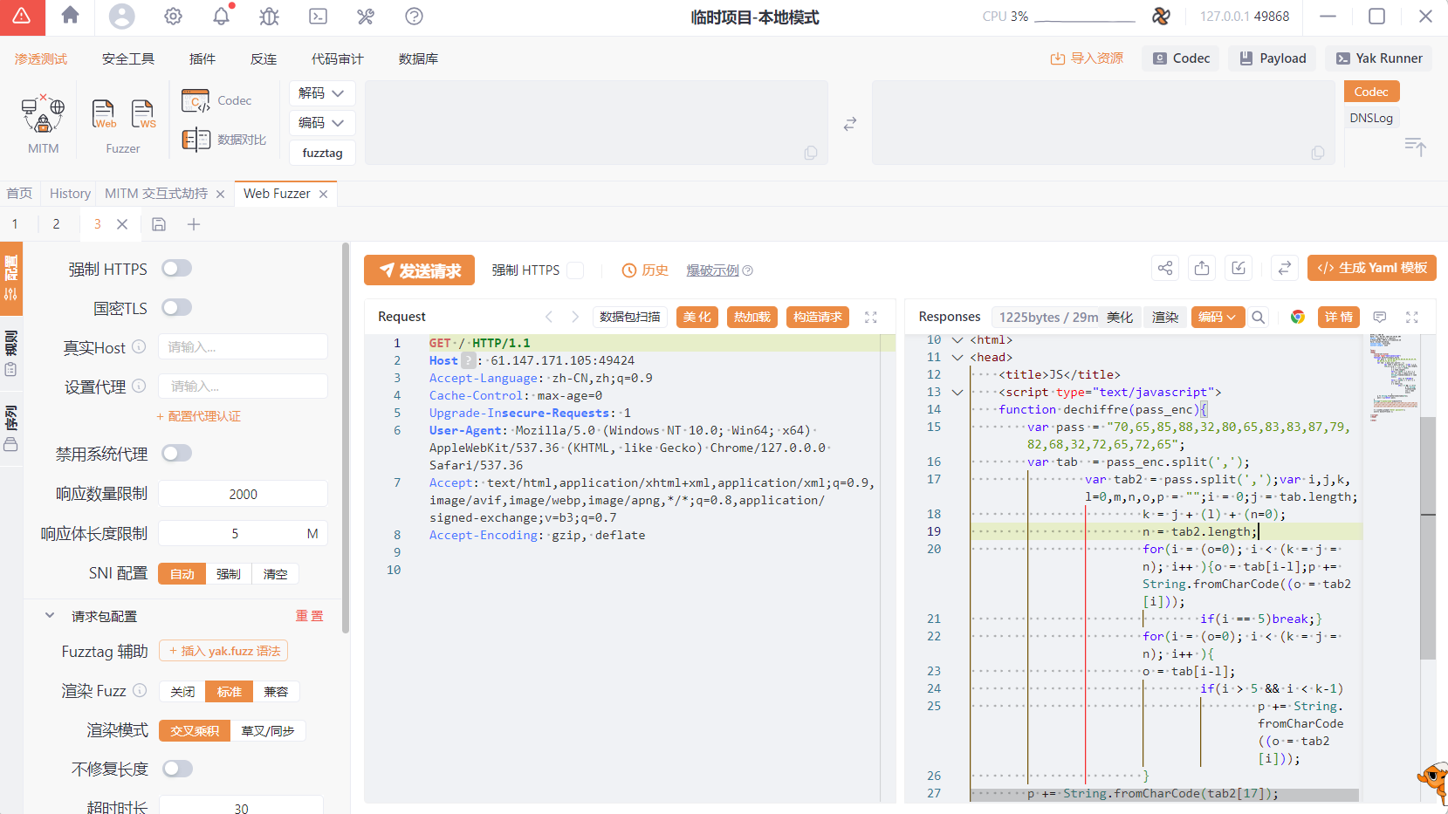Collapse the 请求包配置 section
Viewport: 1448px width, 814px height.
pyautogui.click(x=50, y=616)
